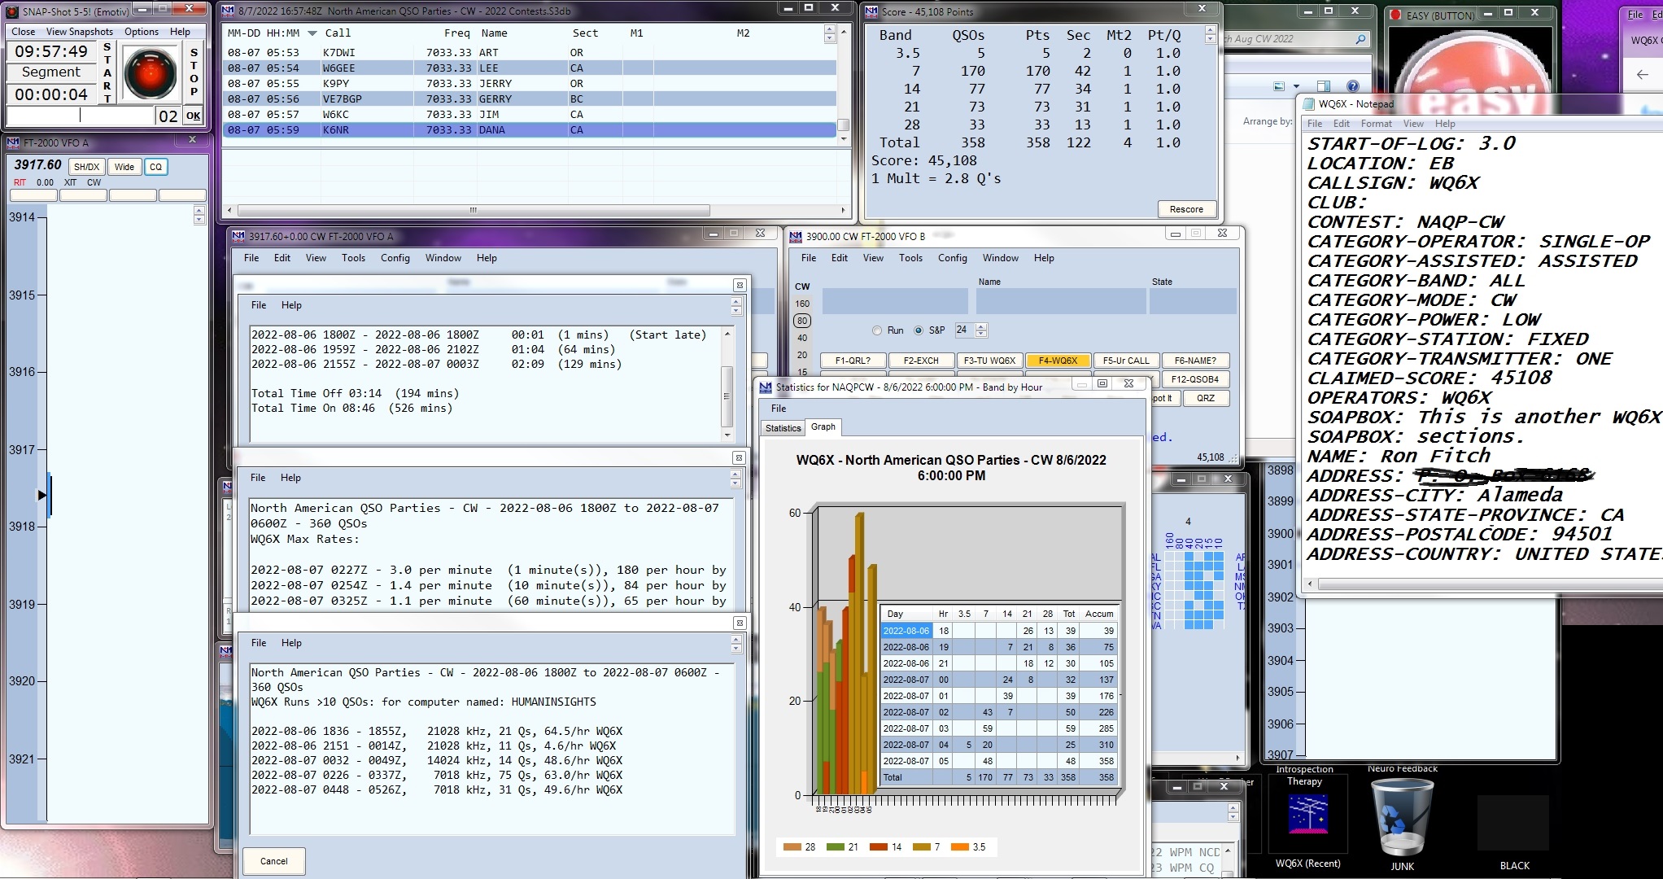
Task: Open the BLACK desktop icon
Action: 1514,823
